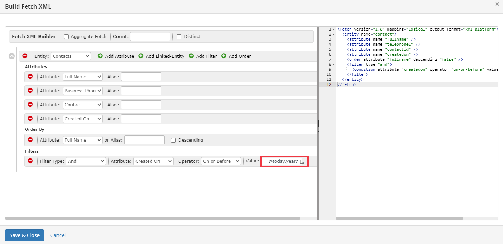Viewport: 503px width, 244px height.
Task: Delete the Contact attribute row
Action: click(30, 105)
